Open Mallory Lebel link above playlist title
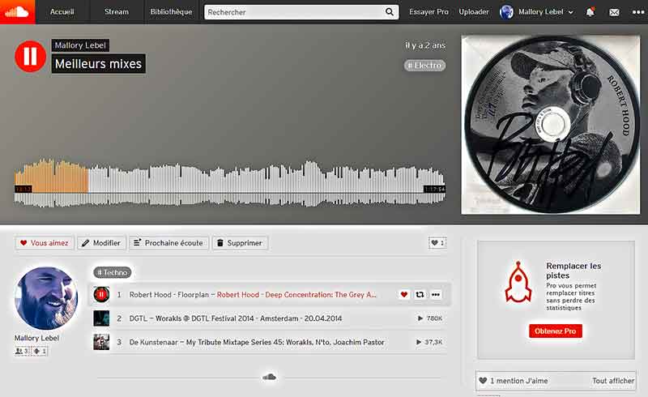The width and height of the screenshot is (648, 397). coord(80,45)
